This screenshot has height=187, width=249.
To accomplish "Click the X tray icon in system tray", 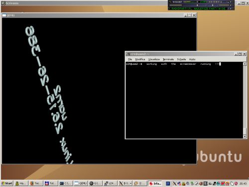I will tap(175, 184).
